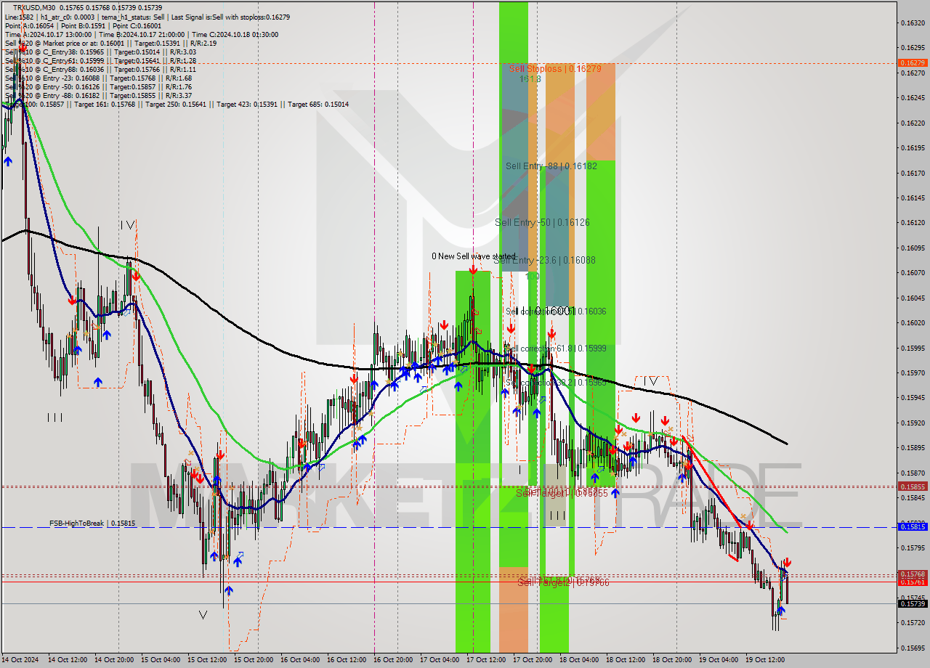This screenshot has width=930, height=668.
Task: Click the 0.15920 price scale value
Action: pos(913,423)
